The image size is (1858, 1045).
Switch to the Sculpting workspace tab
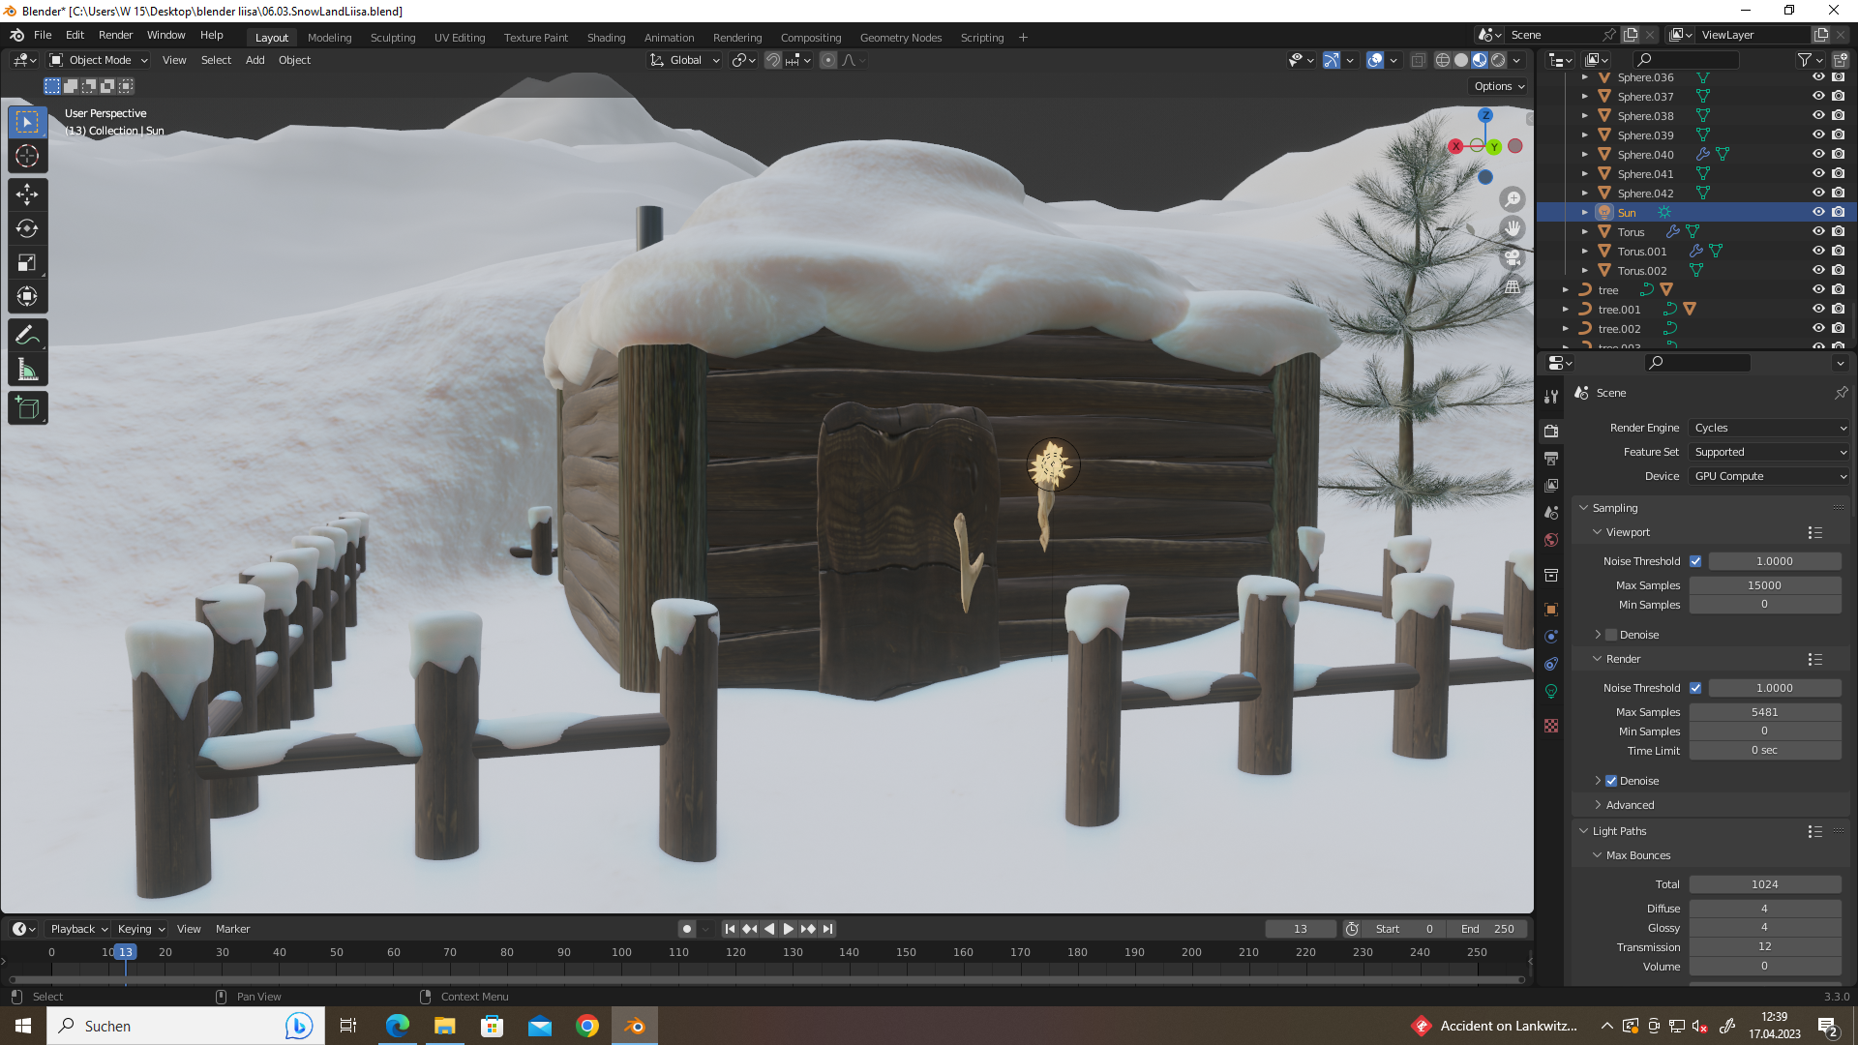pos(393,38)
